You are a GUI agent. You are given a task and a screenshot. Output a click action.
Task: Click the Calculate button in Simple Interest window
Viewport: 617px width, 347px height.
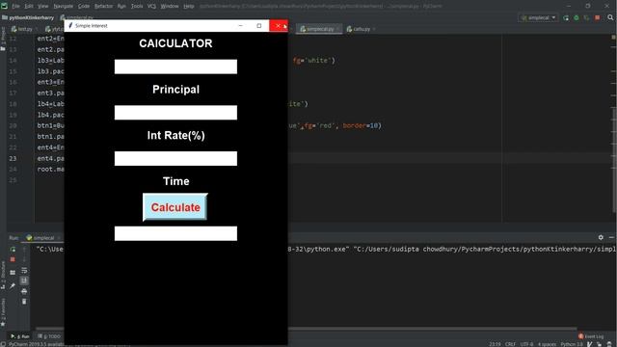pos(175,207)
